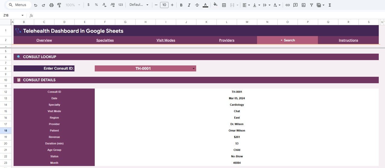Click the magnifier icon beside CONSULT LOOKUP
This screenshot has height=168, width=385.
click(x=19, y=57)
